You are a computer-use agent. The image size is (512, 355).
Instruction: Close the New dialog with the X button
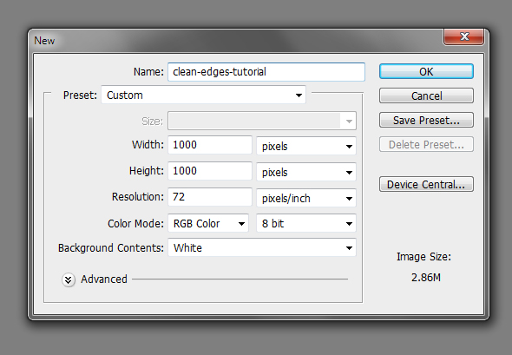(x=463, y=36)
